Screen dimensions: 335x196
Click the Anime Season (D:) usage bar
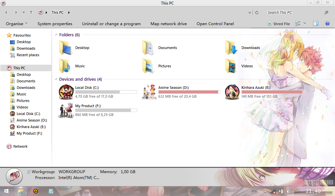coord(189,92)
